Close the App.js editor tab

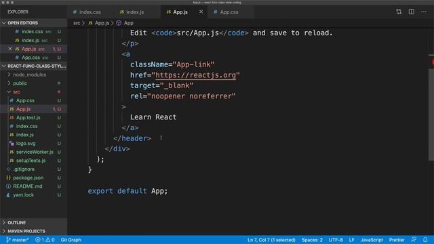[x=201, y=12]
